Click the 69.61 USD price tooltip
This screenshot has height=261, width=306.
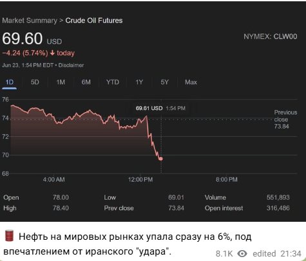pyautogui.click(x=160, y=108)
